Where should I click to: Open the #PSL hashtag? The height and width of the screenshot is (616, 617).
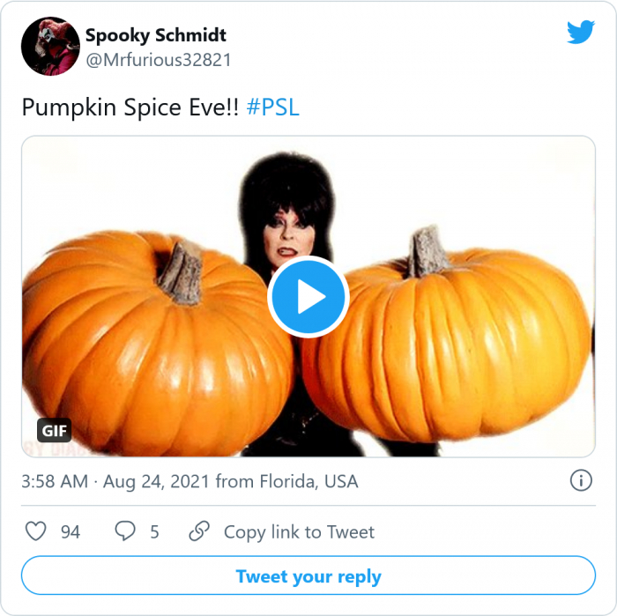pyautogui.click(x=273, y=108)
